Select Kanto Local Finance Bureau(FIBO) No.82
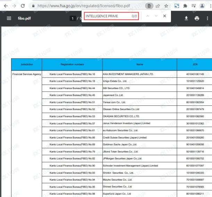The height and width of the screenshot is (197, 212). (x=72, y=158)
